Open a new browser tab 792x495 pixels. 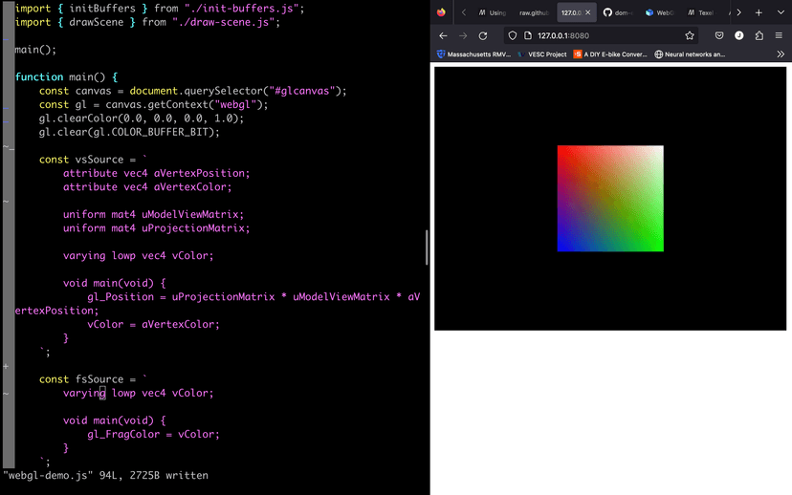coord(759,12)
